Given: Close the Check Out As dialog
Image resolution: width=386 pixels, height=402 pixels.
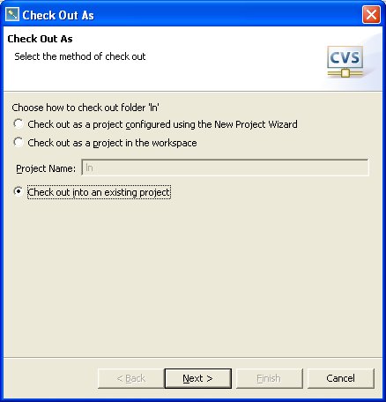Looking at the screenshot, I should 371,14.
